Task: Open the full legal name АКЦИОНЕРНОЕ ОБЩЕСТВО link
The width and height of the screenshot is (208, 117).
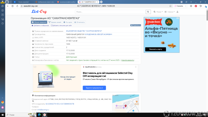Action: [84, 31]
